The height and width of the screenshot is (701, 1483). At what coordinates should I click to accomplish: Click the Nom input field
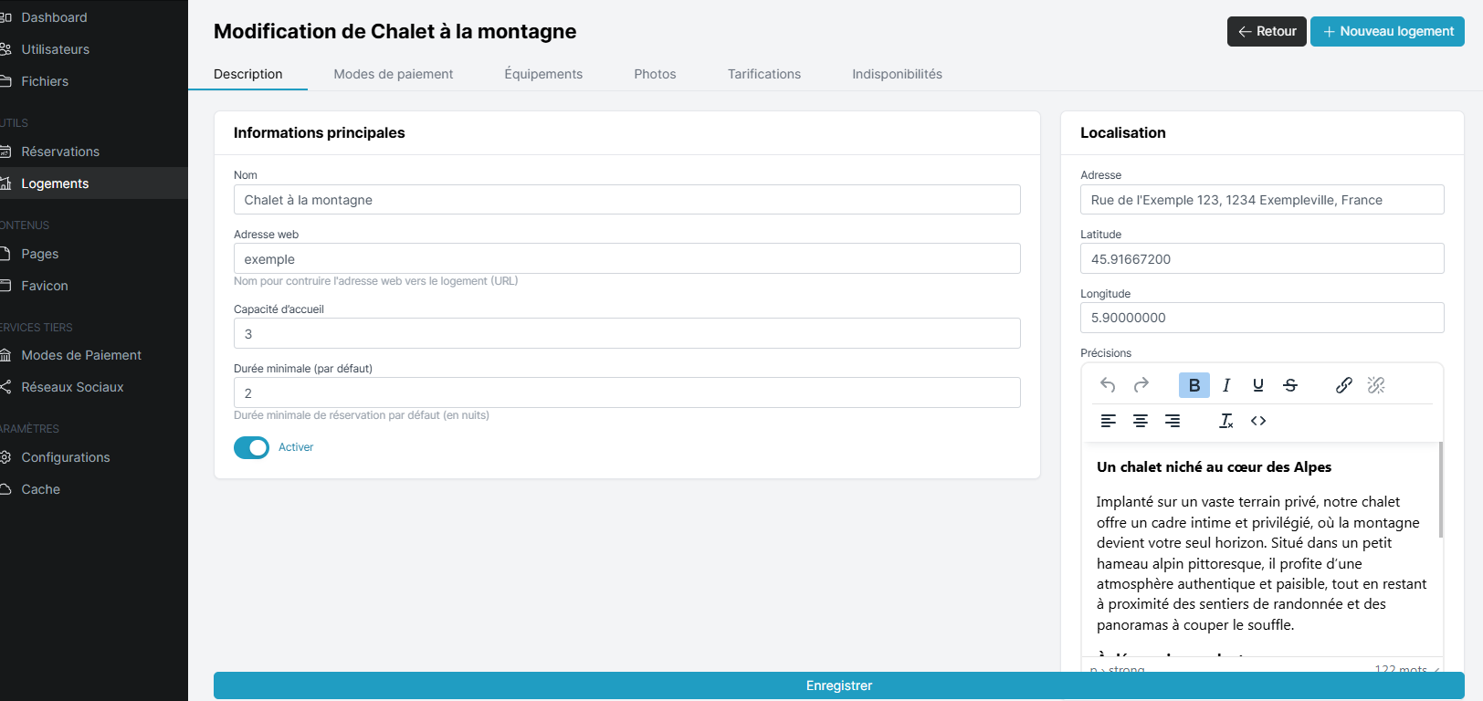tap(627, 200)
